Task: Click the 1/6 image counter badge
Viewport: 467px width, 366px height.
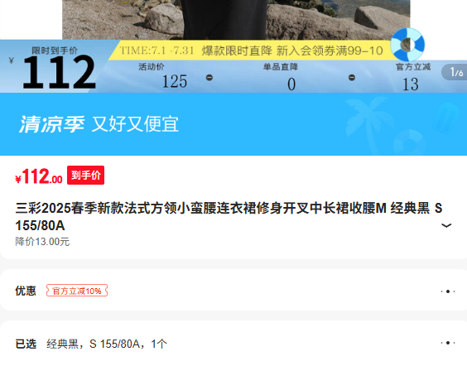Action: (x=455, y=72)
